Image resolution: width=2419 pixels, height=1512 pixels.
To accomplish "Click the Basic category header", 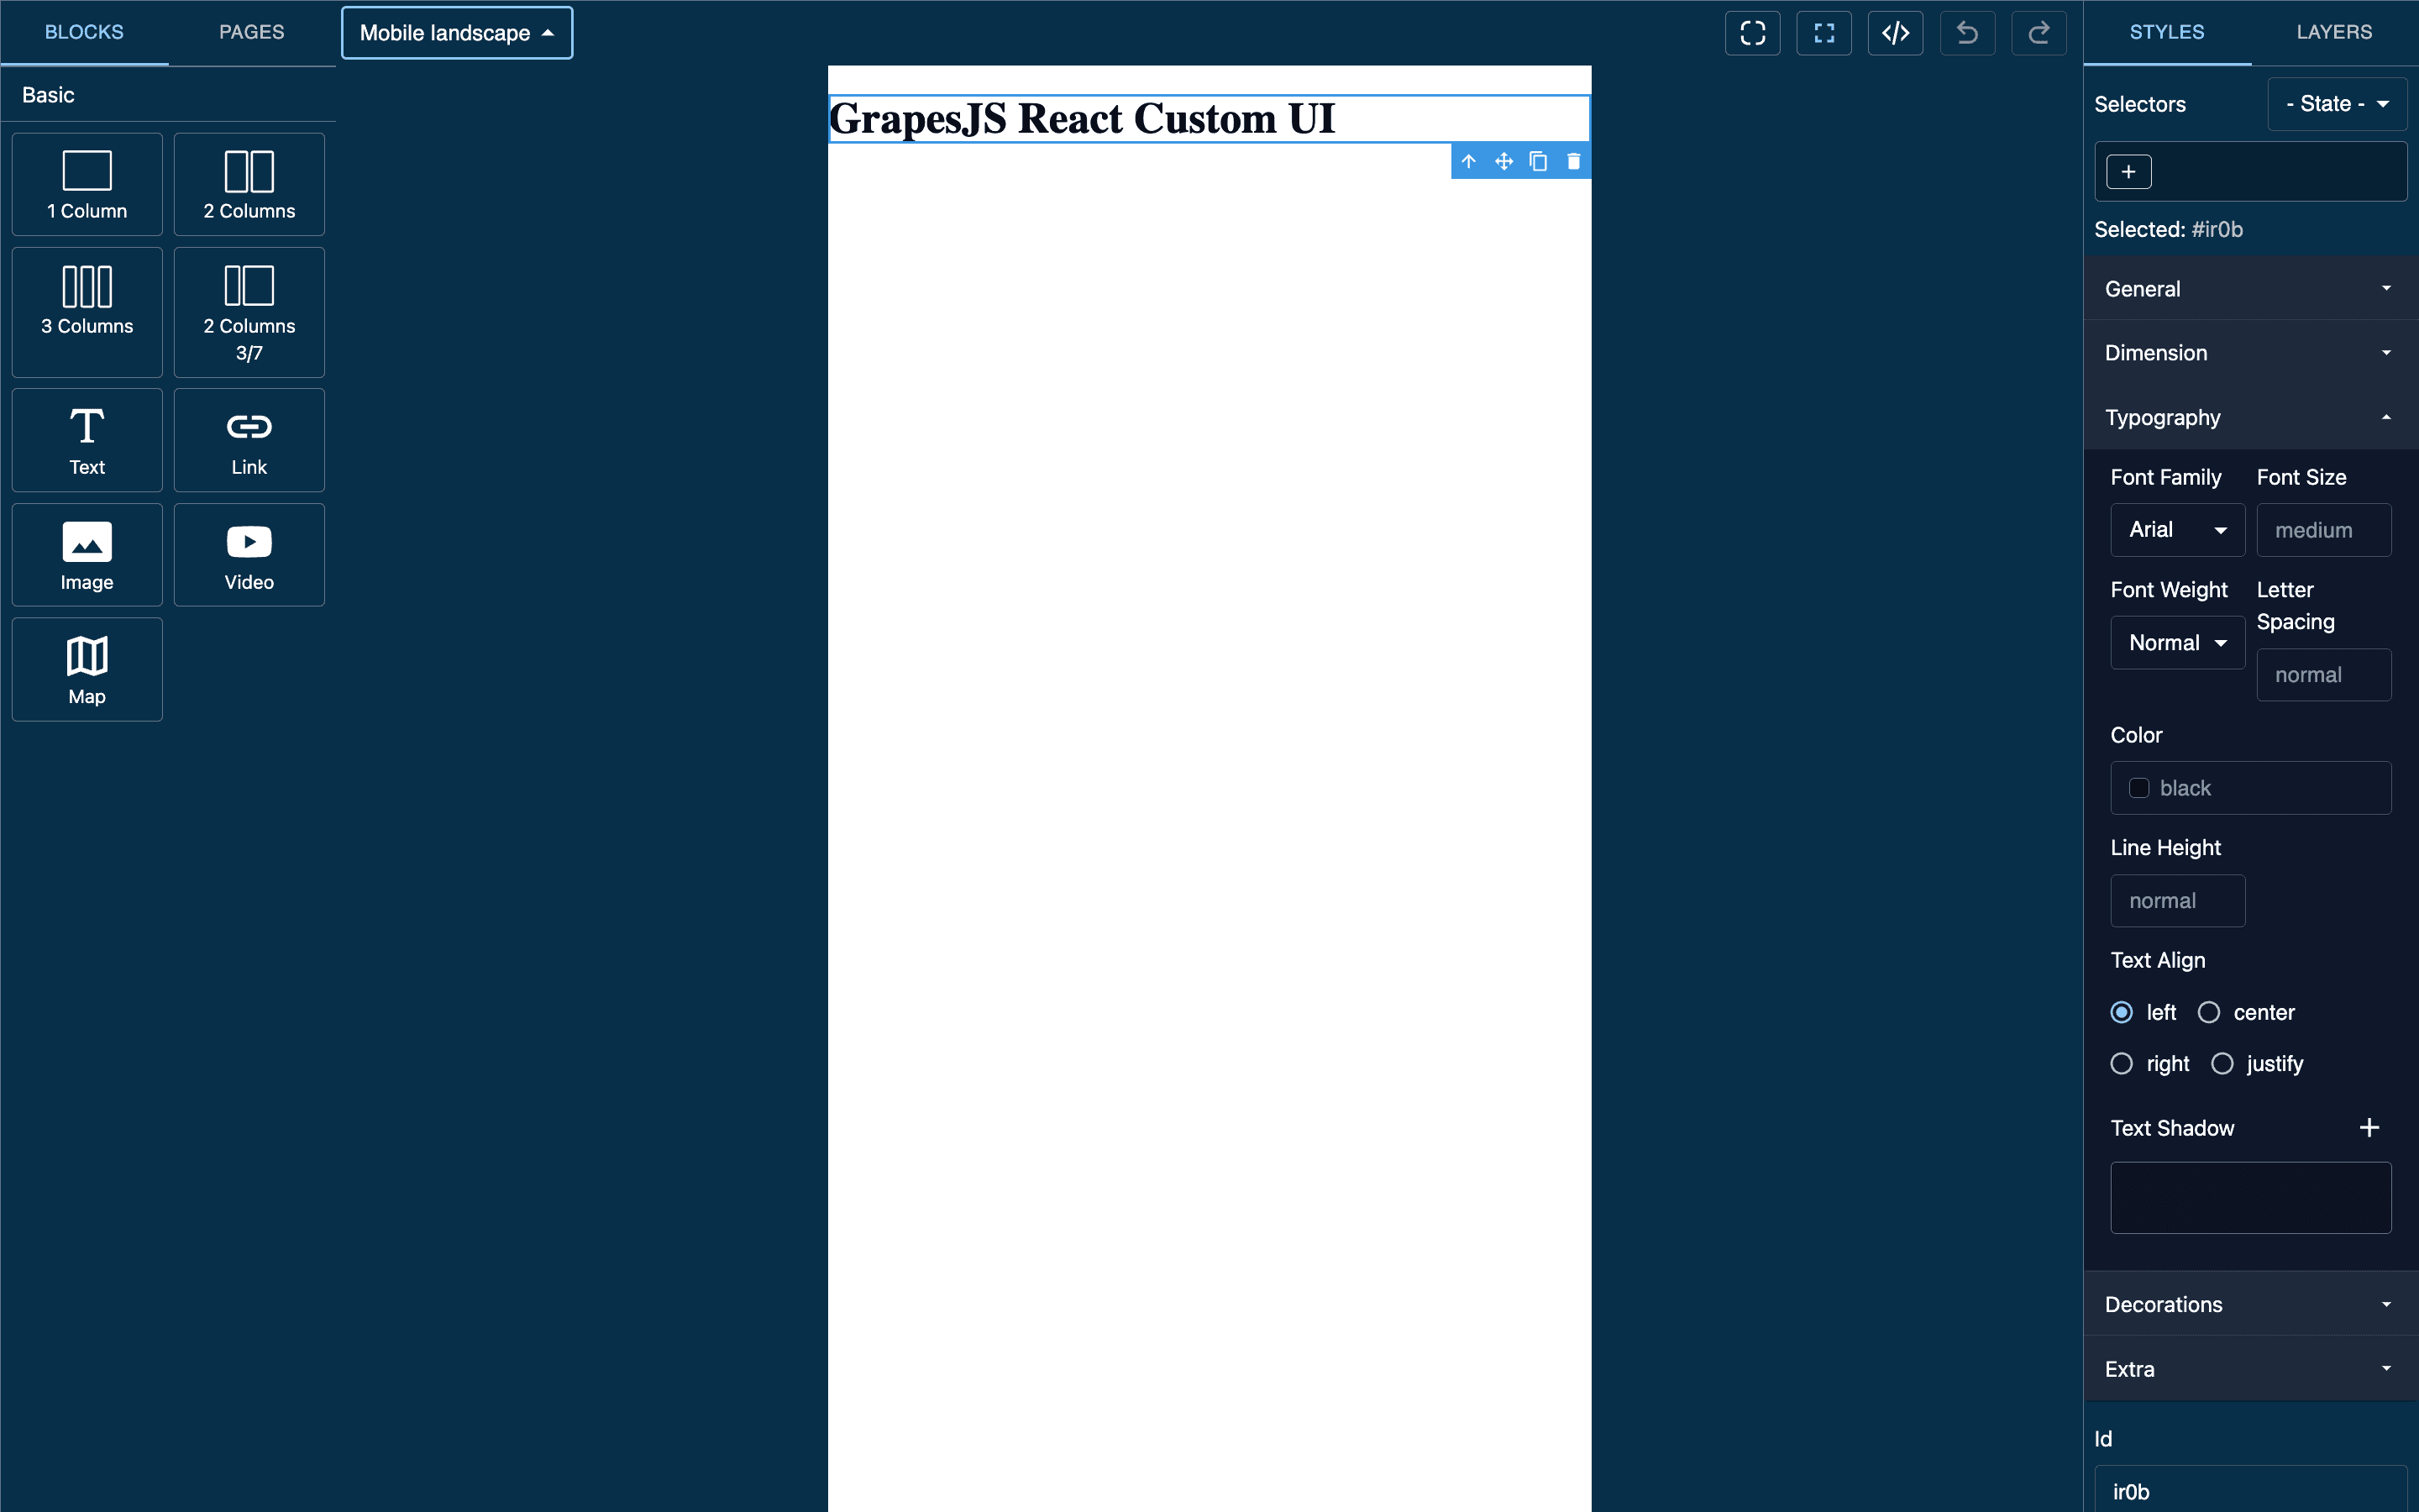I will 168,95.
